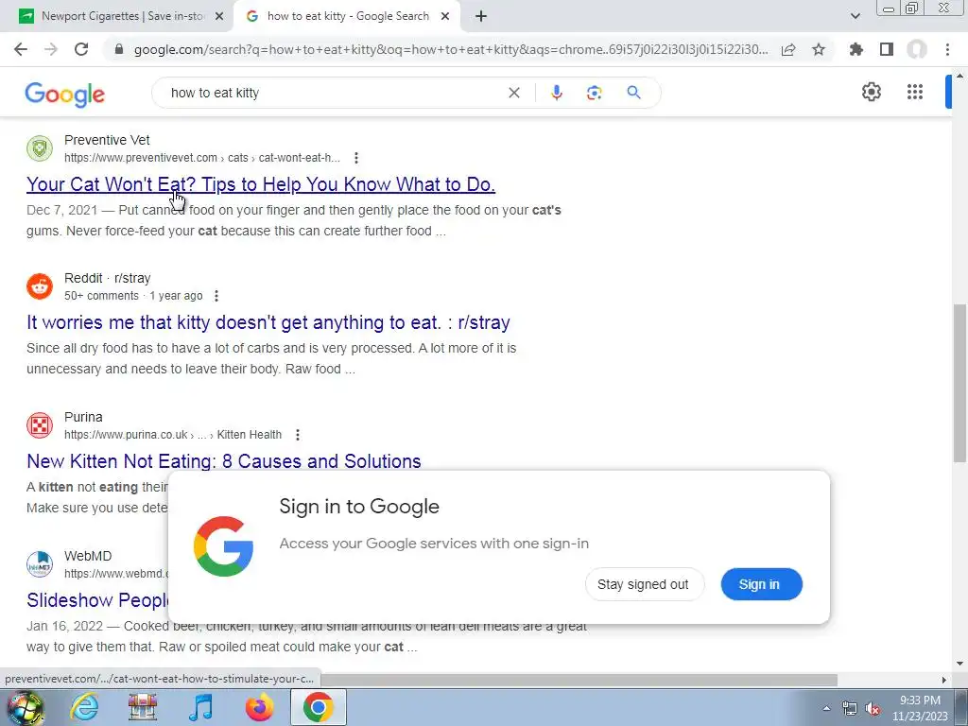968x726 pixels.
Task: Open the Reddit r/stray kitty result
Action: click(268, 322)
